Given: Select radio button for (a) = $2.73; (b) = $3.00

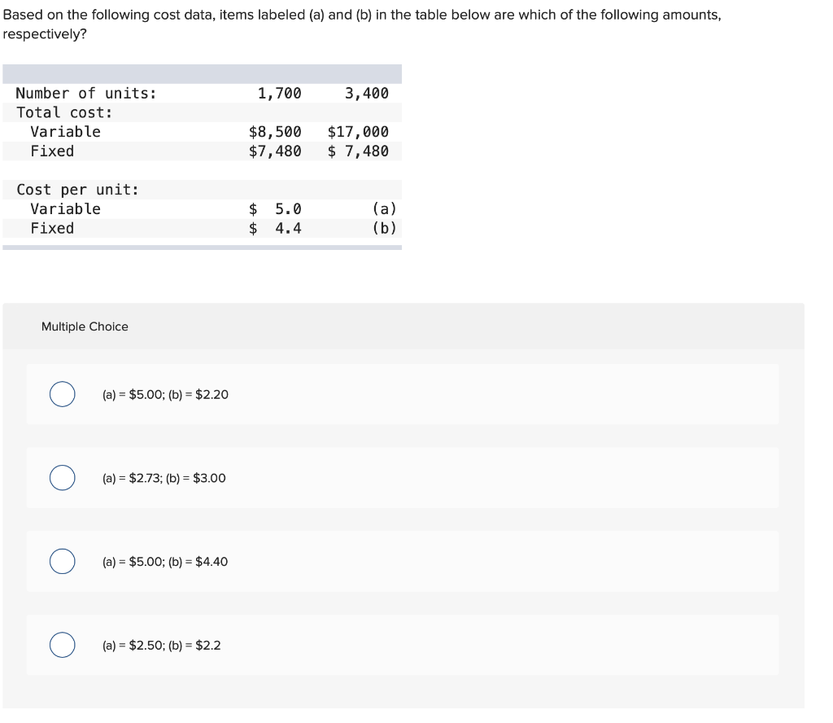Looking at the screenshot, I should pyautogui.click(x=62, y=478).
